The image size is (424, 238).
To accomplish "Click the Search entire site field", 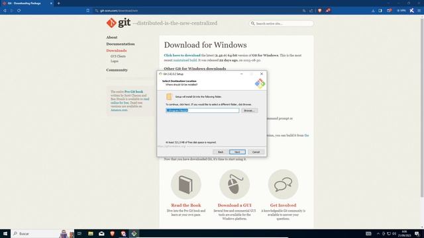I will (281, 24).
